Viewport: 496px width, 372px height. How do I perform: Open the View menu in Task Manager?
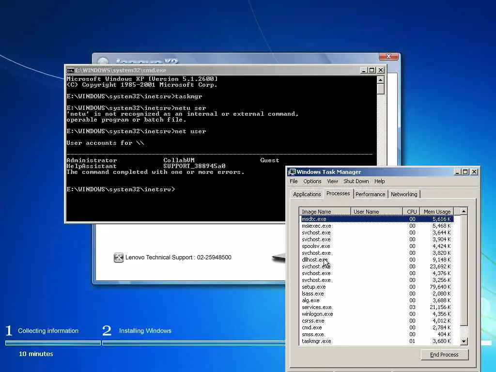[x=332, y=181]
